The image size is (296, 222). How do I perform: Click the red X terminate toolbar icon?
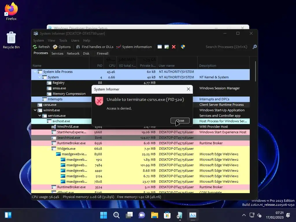click(x=174, y=47)
